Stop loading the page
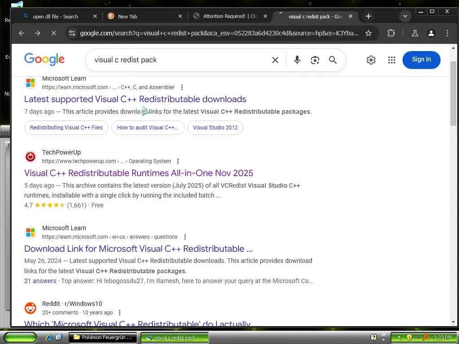This screenshot has height=344, width=459. pos(54,33)
